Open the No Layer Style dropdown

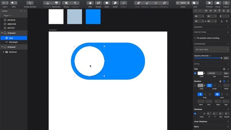(x=212, y=49)
